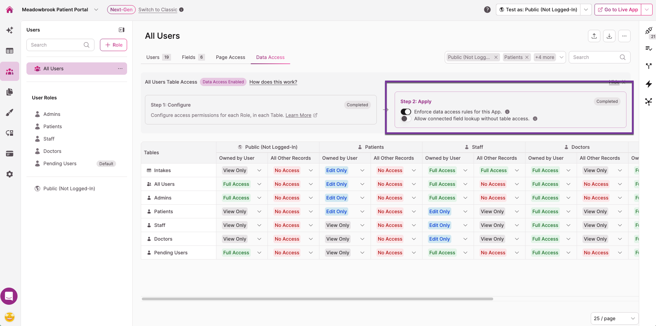
Task: Open the How does this work? link
Action: [273, 82]
